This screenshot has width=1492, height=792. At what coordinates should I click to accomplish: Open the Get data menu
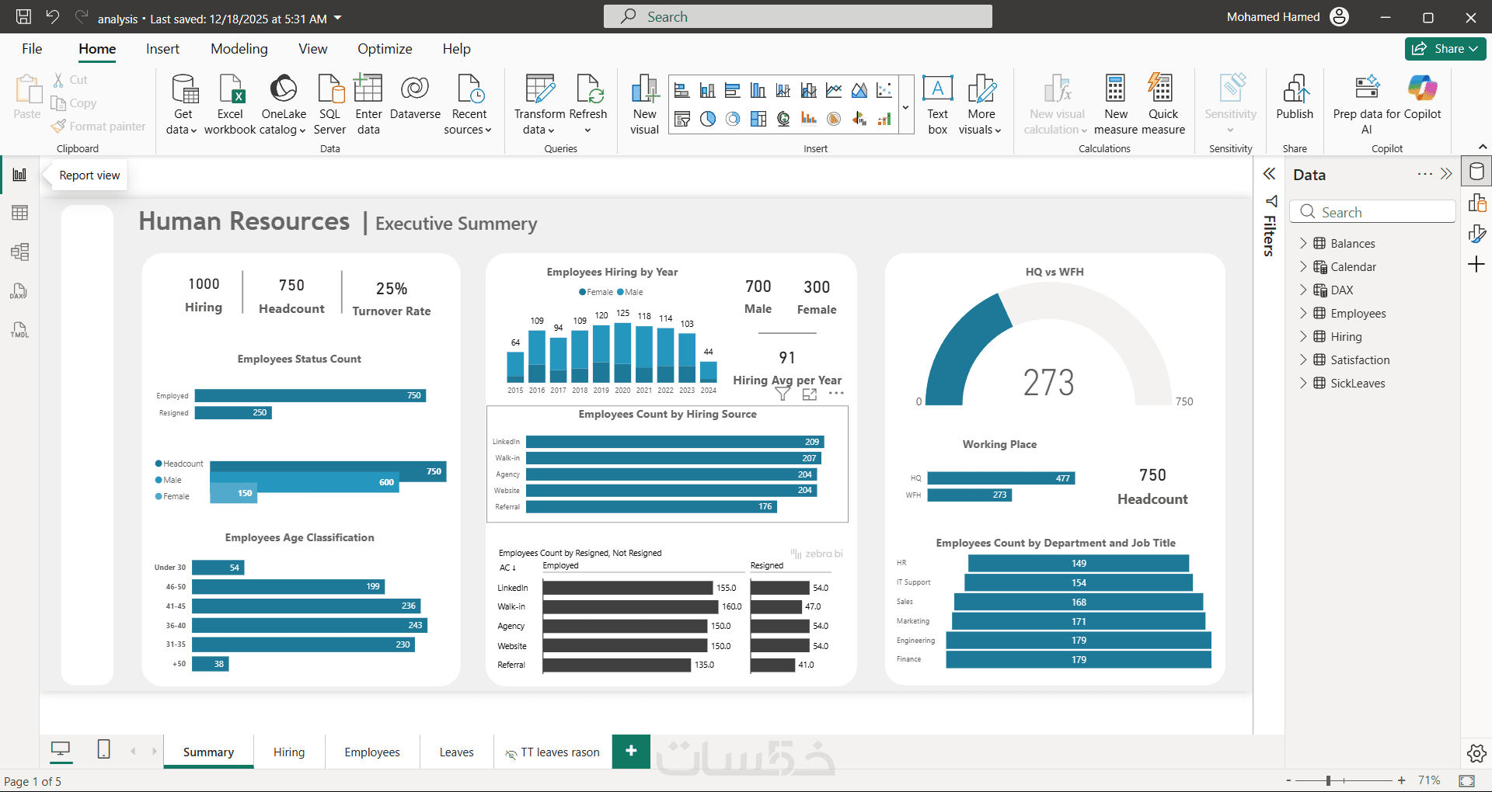(x=183, y=105)
